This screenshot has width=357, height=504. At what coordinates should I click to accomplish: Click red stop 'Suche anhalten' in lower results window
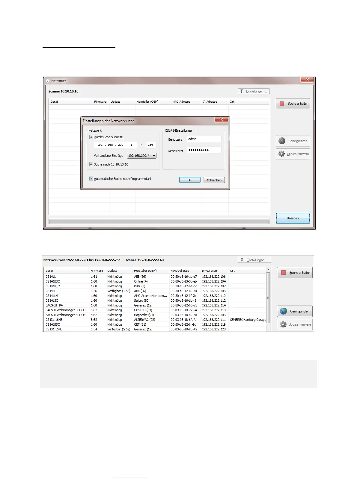click(x=295, y=273)
